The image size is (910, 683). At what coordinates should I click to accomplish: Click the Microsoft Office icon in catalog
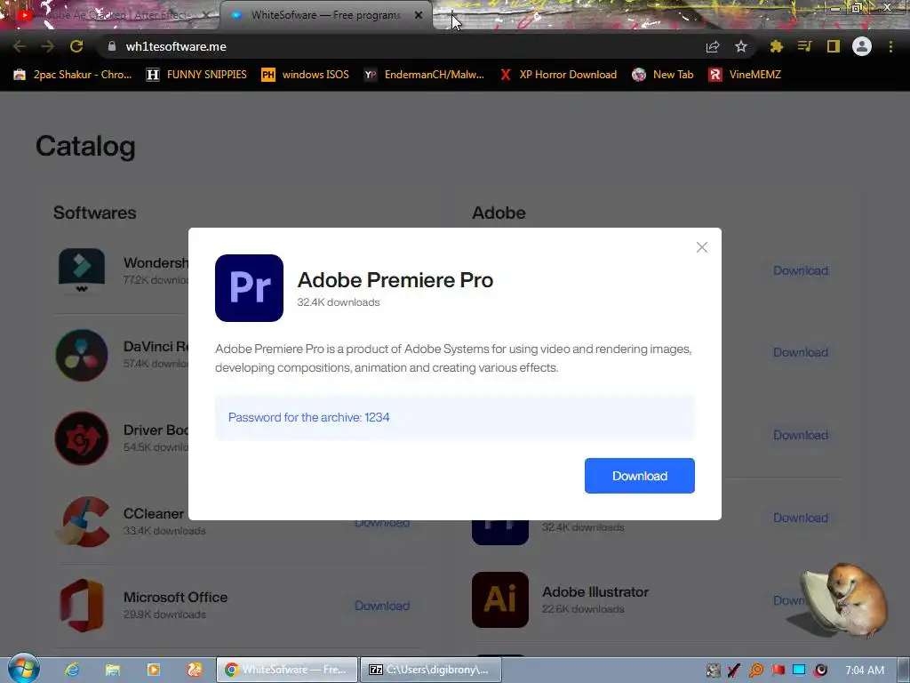pyautogui.click(x=82, y=605)
